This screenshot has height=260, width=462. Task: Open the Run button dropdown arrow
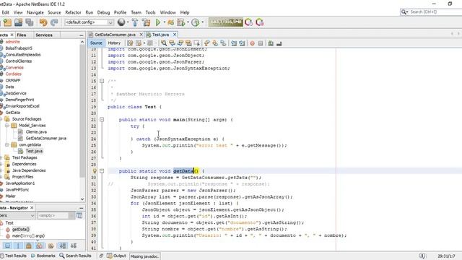(164, 22)
